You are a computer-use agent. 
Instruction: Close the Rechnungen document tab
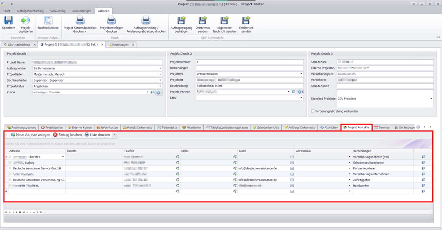133,45
